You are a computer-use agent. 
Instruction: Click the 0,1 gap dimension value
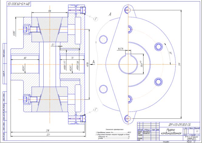[53, 45]
